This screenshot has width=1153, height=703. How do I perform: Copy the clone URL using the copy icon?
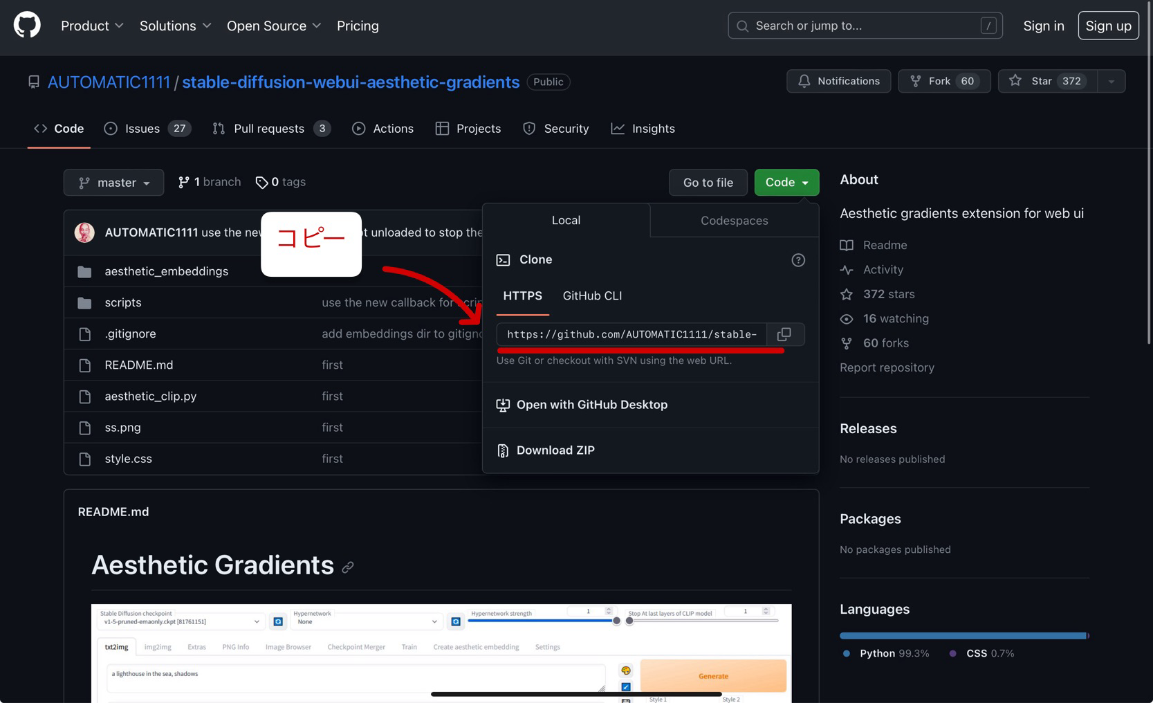[785, 334]
